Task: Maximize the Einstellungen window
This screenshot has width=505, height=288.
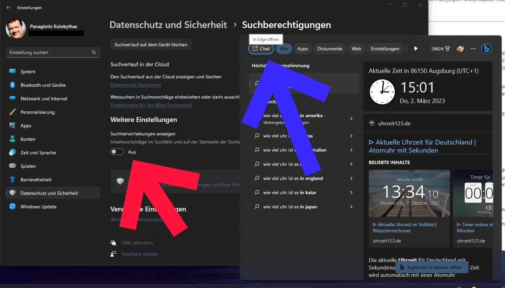Action: 405,5
